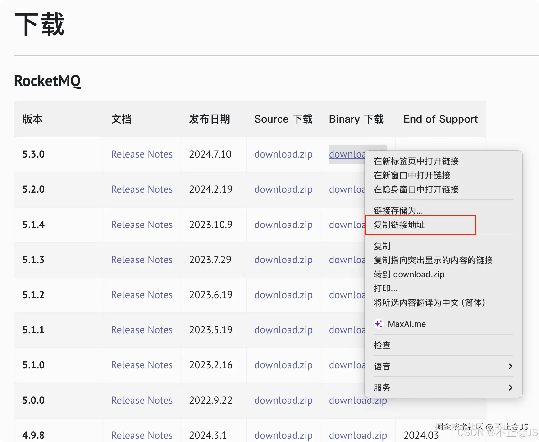Click 打印... in the context menu
This screenshot has height=442, width=539.
coord(385,288)
